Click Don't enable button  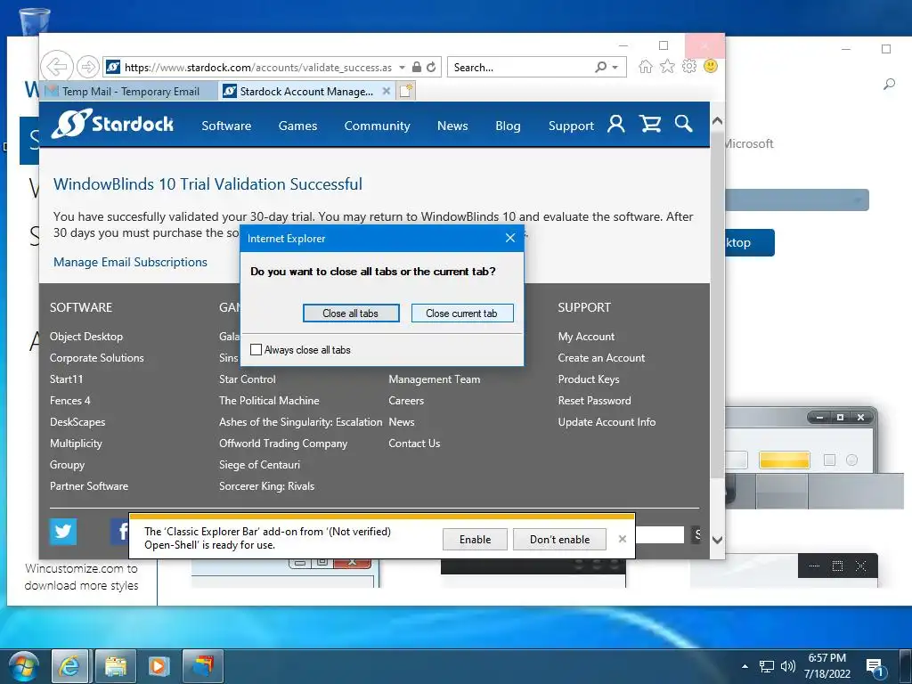click(x=559, y=539)
